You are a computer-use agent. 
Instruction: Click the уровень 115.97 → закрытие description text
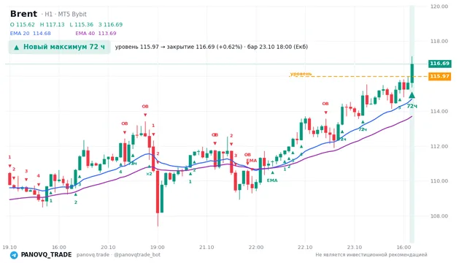coord(212,47)
